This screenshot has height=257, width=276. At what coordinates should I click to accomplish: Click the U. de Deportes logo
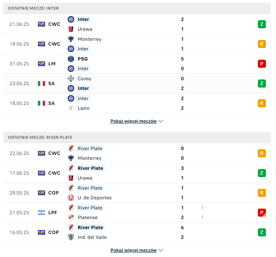pyautogui.click(x=71, y=198)
